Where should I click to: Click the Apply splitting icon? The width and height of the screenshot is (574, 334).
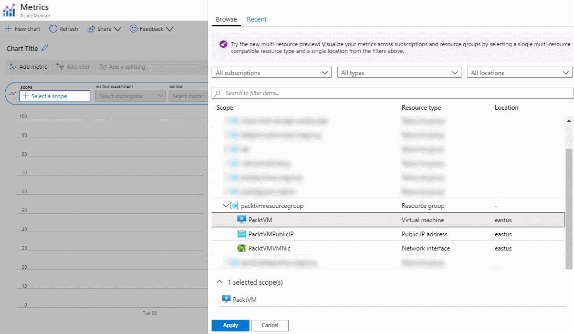(x=103, y=67)
